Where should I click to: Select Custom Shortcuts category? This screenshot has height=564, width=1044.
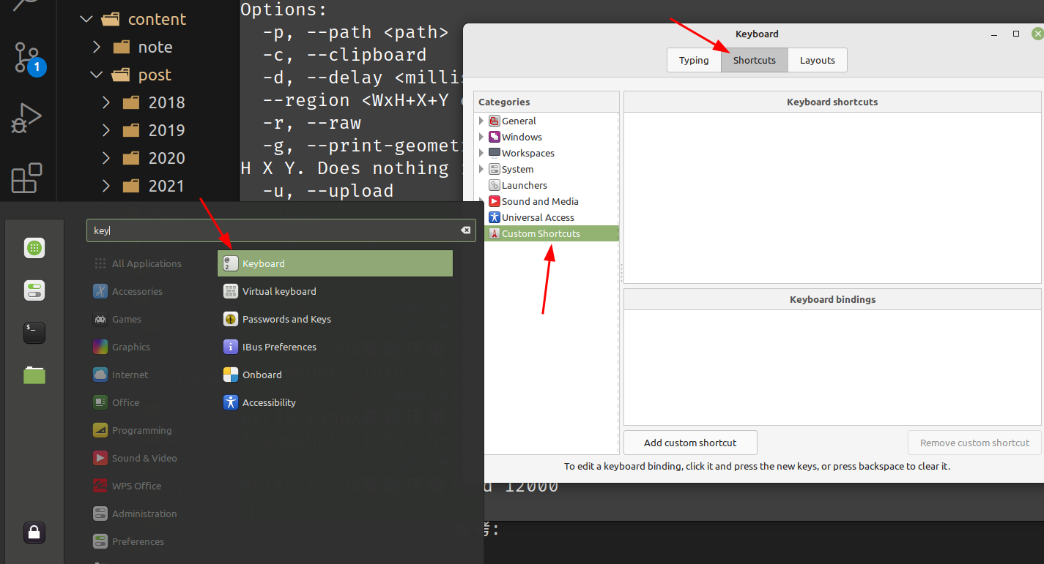(541, 233)
